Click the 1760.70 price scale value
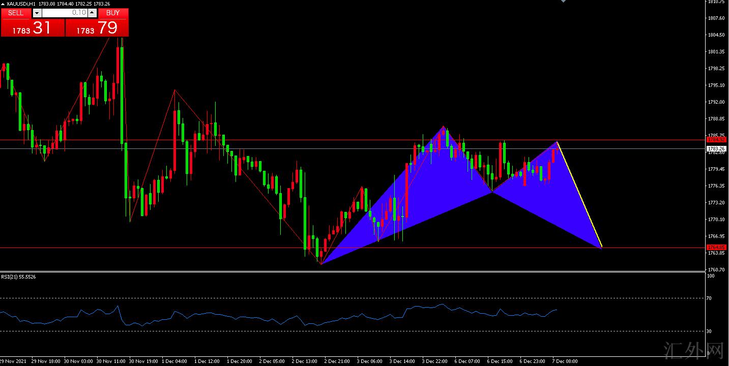The height and width of the screenshot is (366, 729). coord(716,269)
